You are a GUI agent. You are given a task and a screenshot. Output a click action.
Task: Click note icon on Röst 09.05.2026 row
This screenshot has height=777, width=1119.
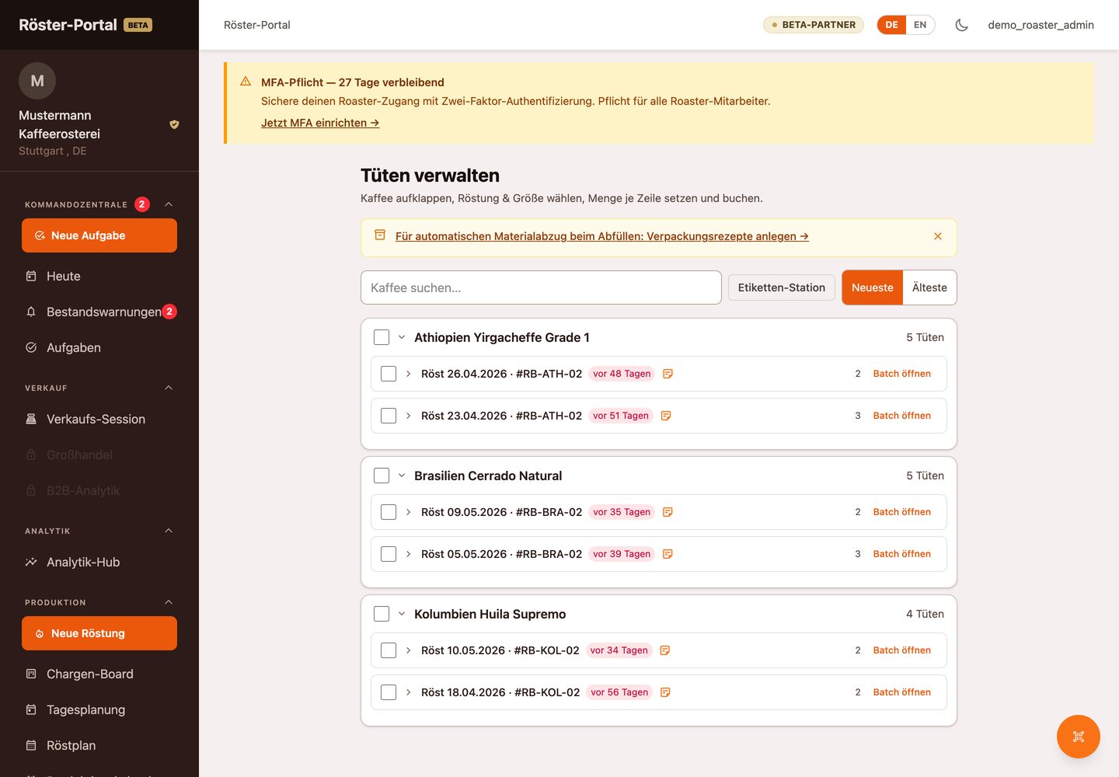[x=668, y=512]
